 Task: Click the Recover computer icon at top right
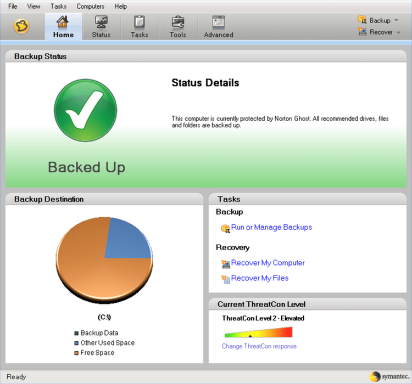tap(362, 31)
